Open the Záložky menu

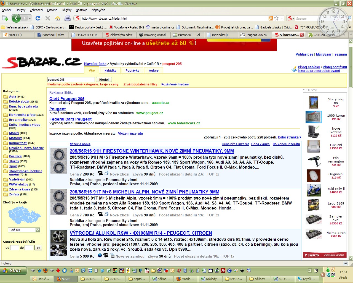click(66, 10)
